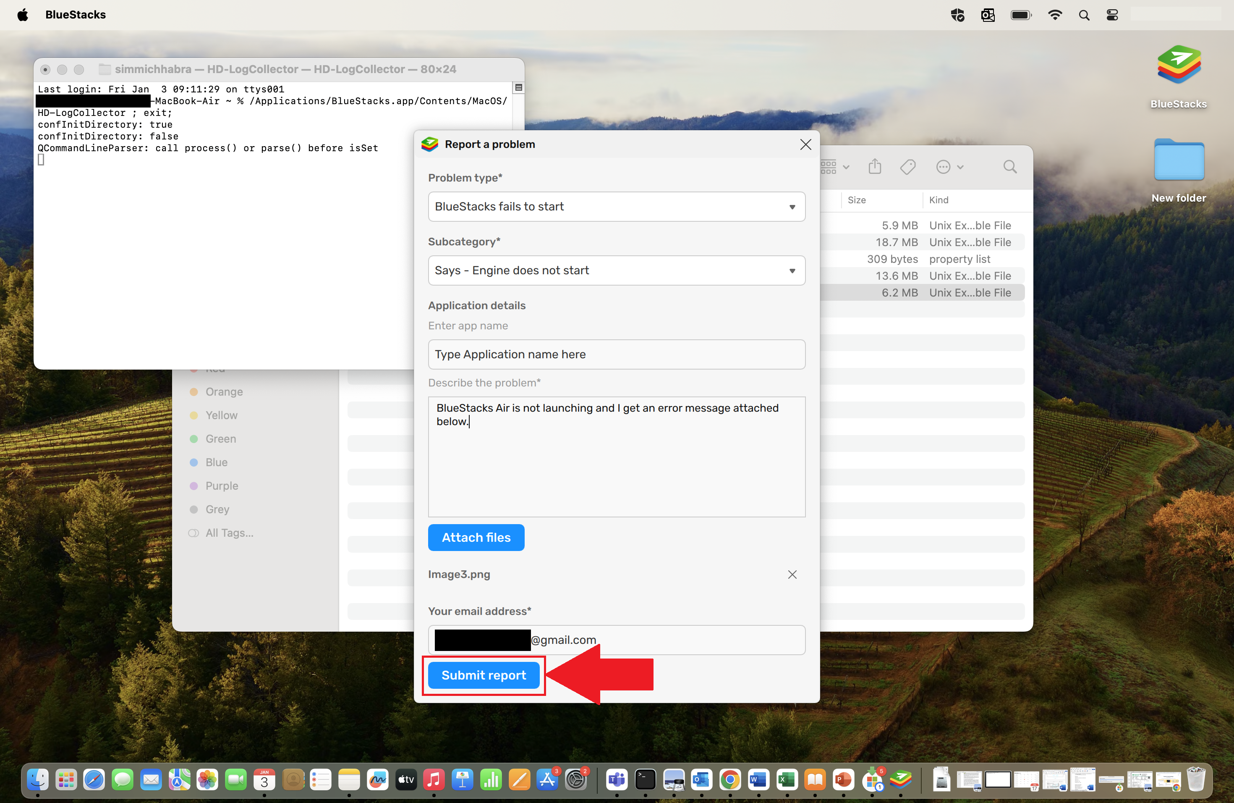Launch Safari from the Dock
This screenshot has width=1234, height=803.
click(x=94, y=779)
